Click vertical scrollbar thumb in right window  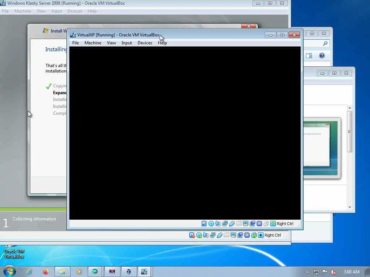click(x=350, y=132)
